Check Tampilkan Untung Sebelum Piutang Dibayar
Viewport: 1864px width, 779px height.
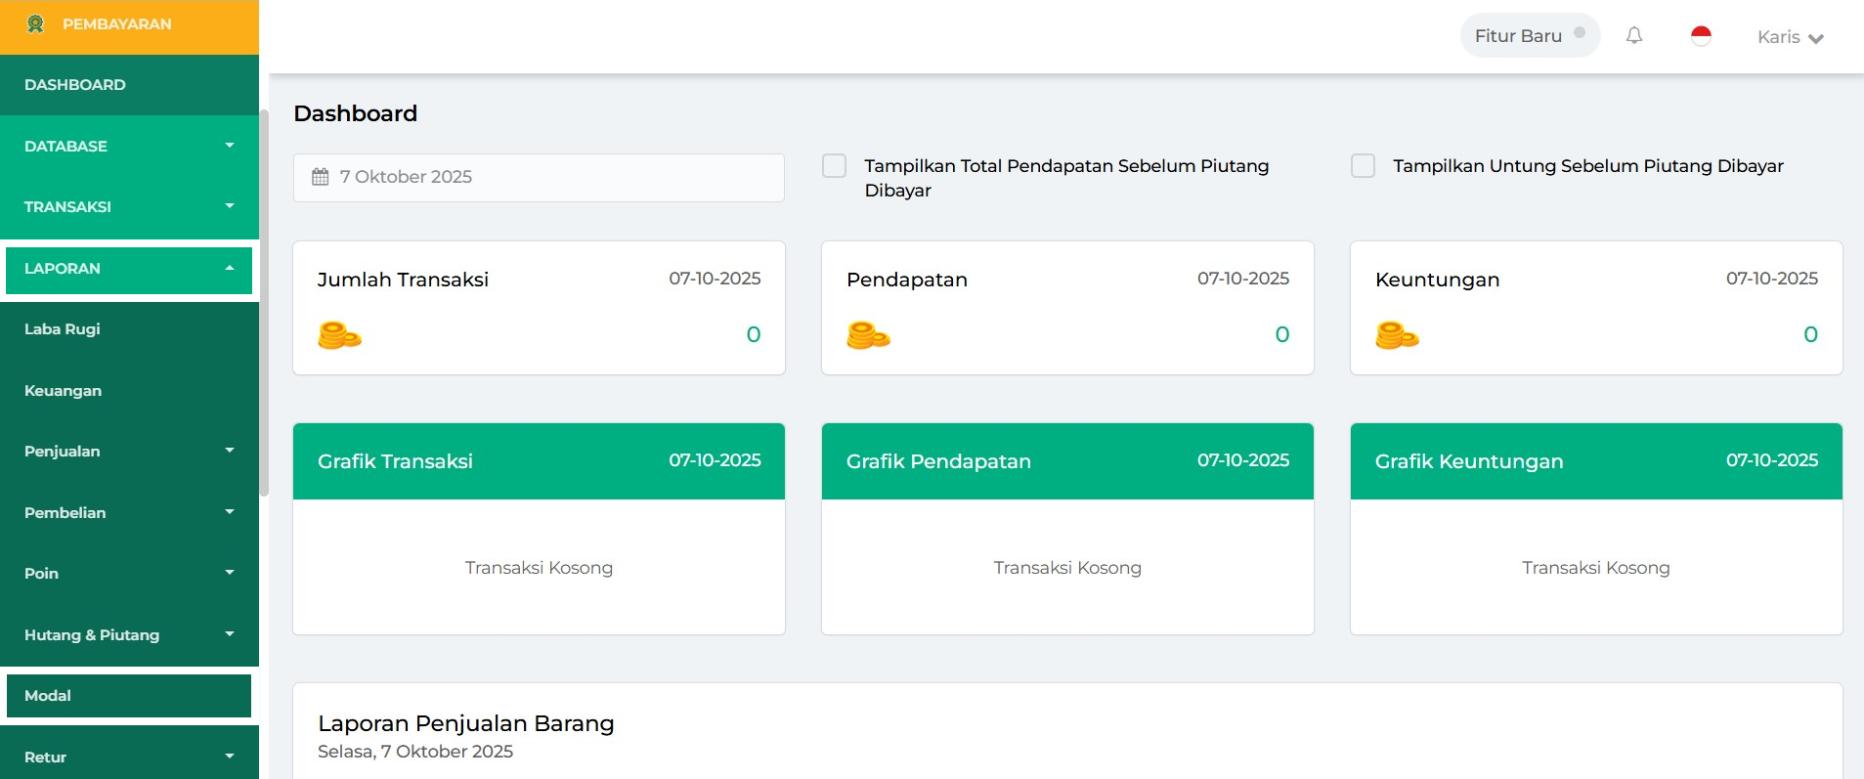click(1363, 166)
